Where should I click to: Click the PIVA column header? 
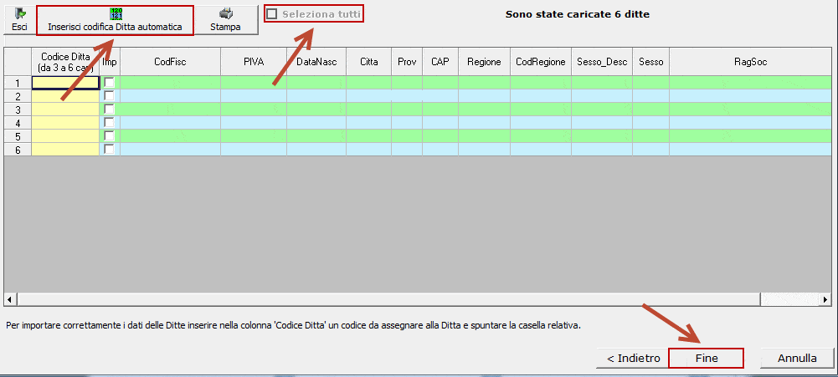pyautogui.click(x=253, y=62)
